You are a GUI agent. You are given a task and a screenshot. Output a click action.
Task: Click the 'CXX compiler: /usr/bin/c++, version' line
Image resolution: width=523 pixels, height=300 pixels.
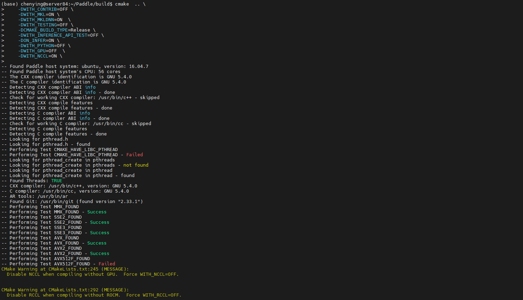tap(69, 186)
